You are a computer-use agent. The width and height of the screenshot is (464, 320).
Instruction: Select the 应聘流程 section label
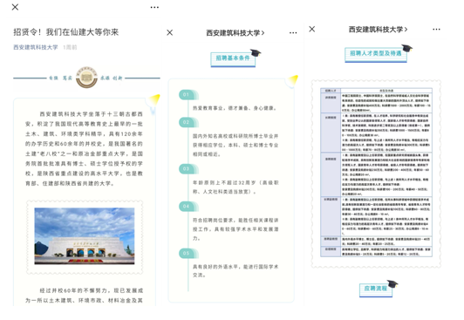(x=376, y=289)
